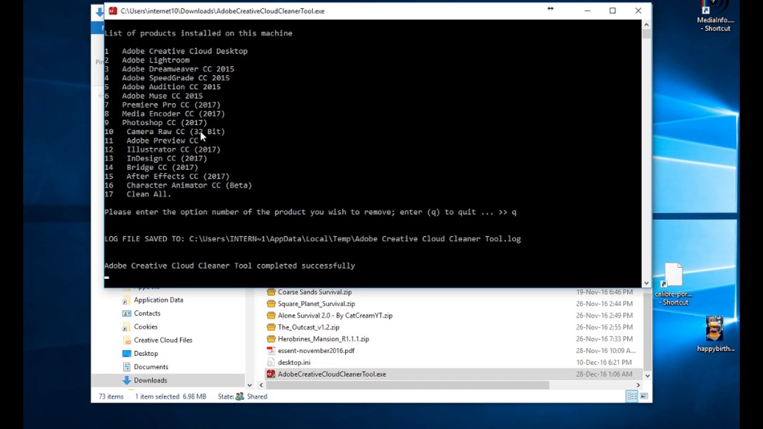Open Documents in the navigation pane
Screen dimensions: 763x429
[x=151, y=367]
